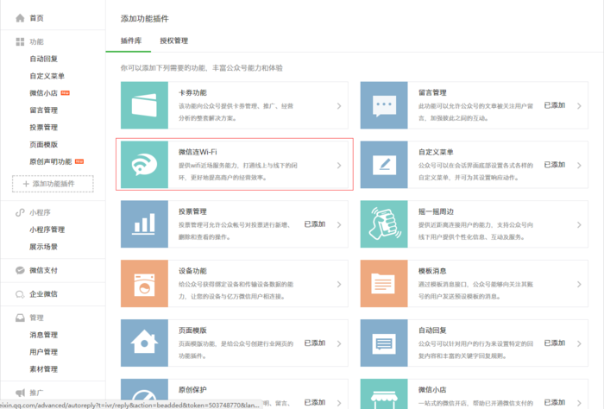Open 卡券功能 using its right chevron
Image resolution: width=604 pixels, height=409 pixels.
coord(338,106)
